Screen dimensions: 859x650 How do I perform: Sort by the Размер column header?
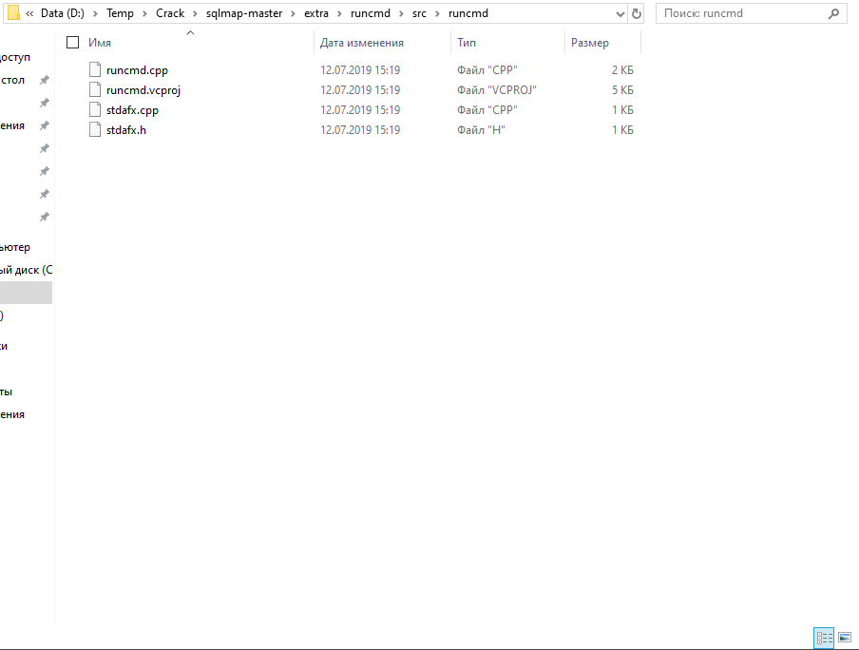[589, 43]
